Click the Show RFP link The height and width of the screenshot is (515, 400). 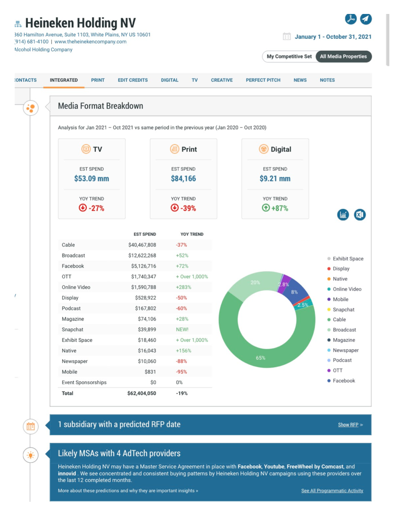350,425
